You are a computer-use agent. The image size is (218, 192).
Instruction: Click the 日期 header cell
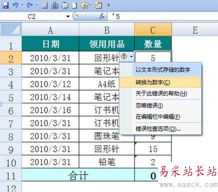click(50, 43)
